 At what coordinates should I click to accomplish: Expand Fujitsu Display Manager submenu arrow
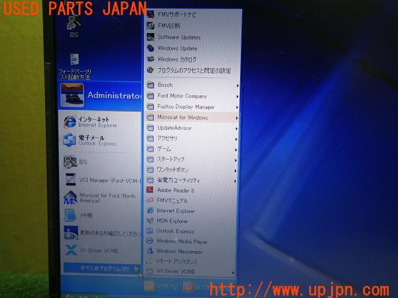pos(237,107)
